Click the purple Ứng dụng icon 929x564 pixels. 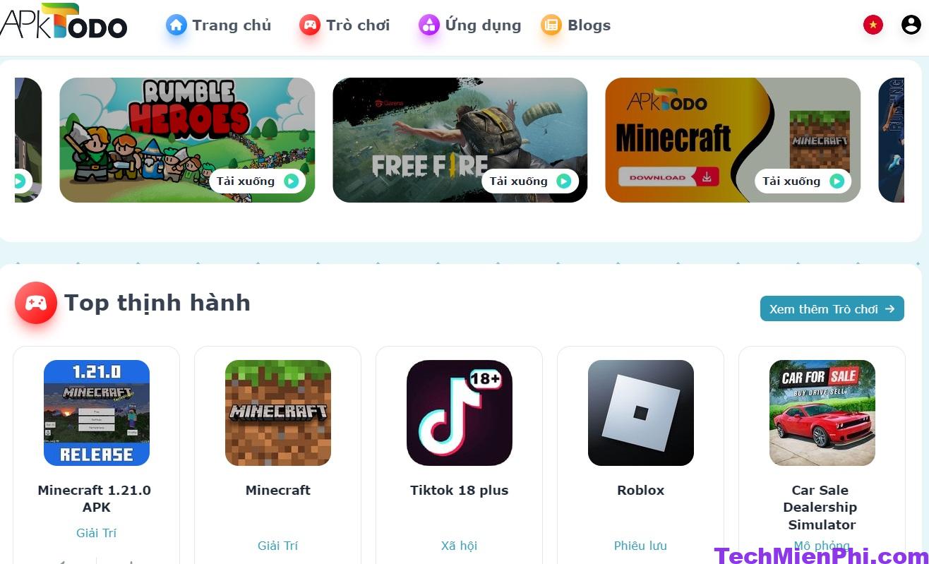click(x=428, y=25)
